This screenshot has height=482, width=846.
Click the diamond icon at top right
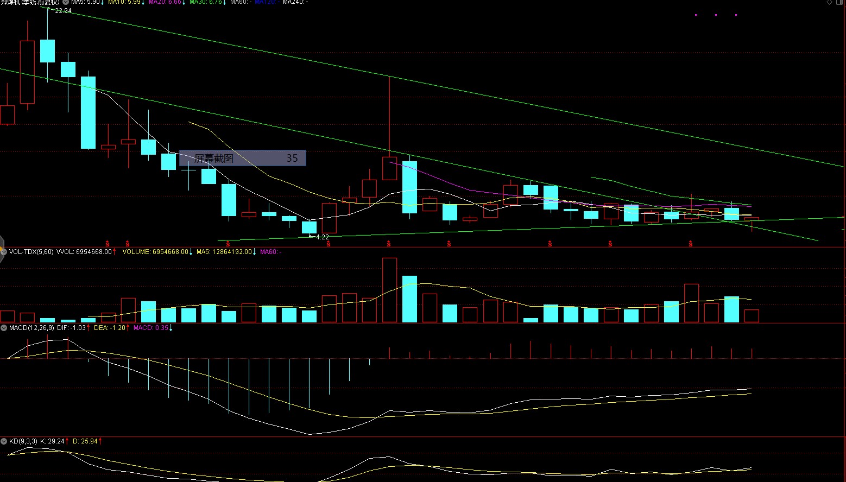tap(829, 2)
